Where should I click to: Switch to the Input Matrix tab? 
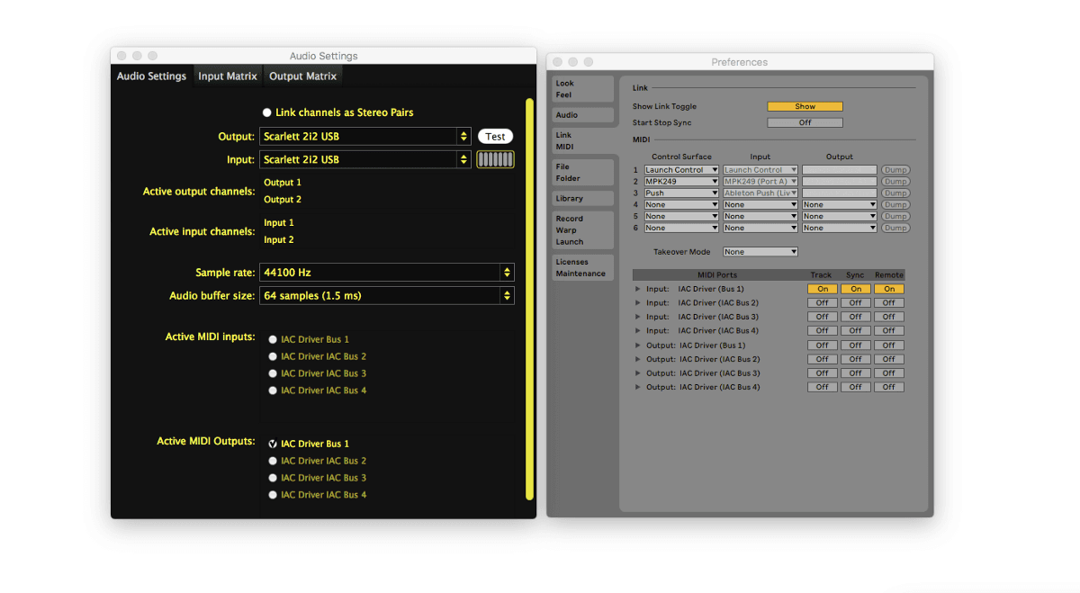(228, 76)
